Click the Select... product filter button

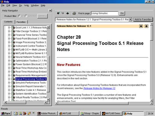(42, 16)
